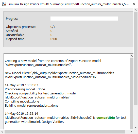Viewport: 138px width, 134px height.
Task: Click the Compiling model...done line
Action: (x=22, y=102)
